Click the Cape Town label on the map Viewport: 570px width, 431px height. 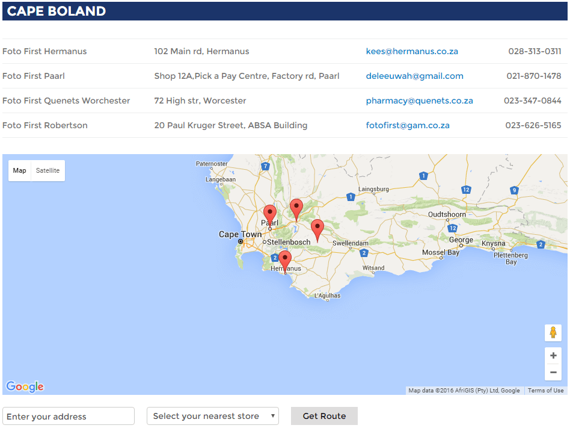(240, 234)
